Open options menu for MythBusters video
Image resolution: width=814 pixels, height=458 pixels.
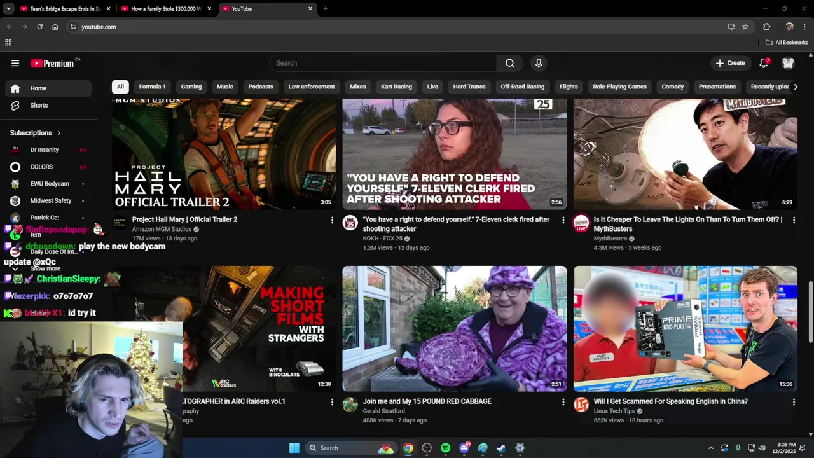794,220
